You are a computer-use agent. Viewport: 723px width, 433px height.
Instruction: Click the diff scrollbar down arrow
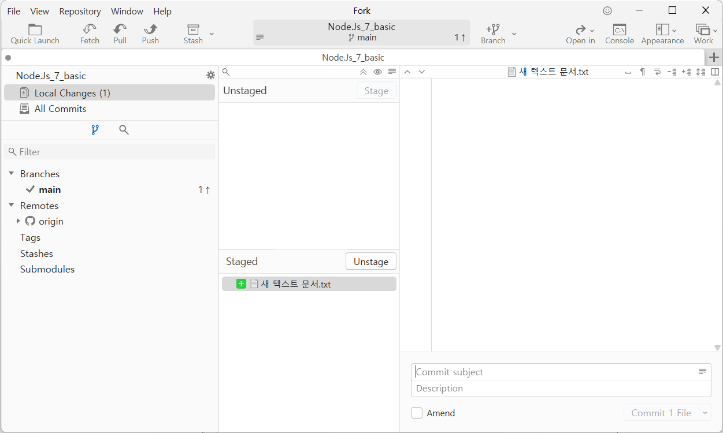[717, 348]
